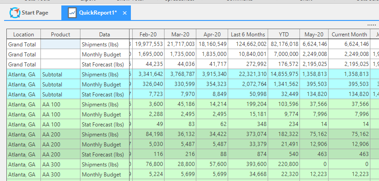
Task: Select the May-20 column header
Action: coord(314,35)
